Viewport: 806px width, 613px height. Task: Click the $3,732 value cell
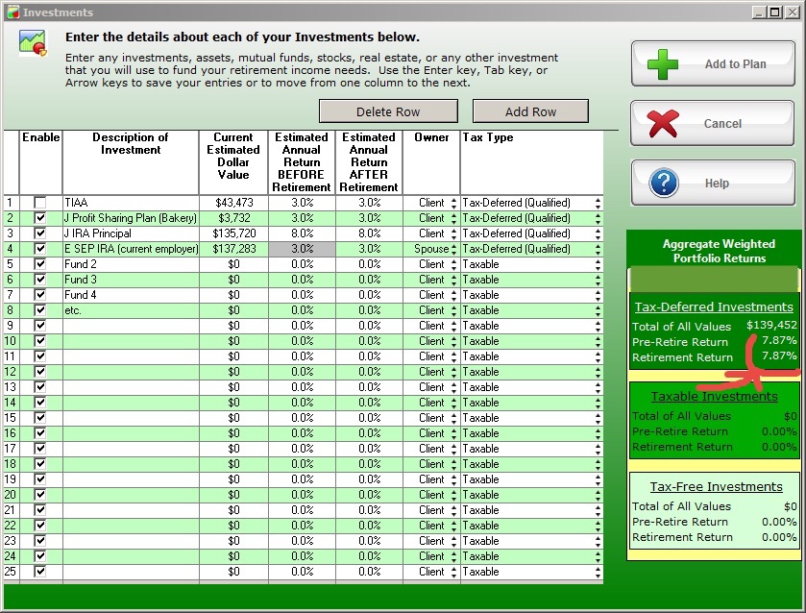[x=233, y=218]
